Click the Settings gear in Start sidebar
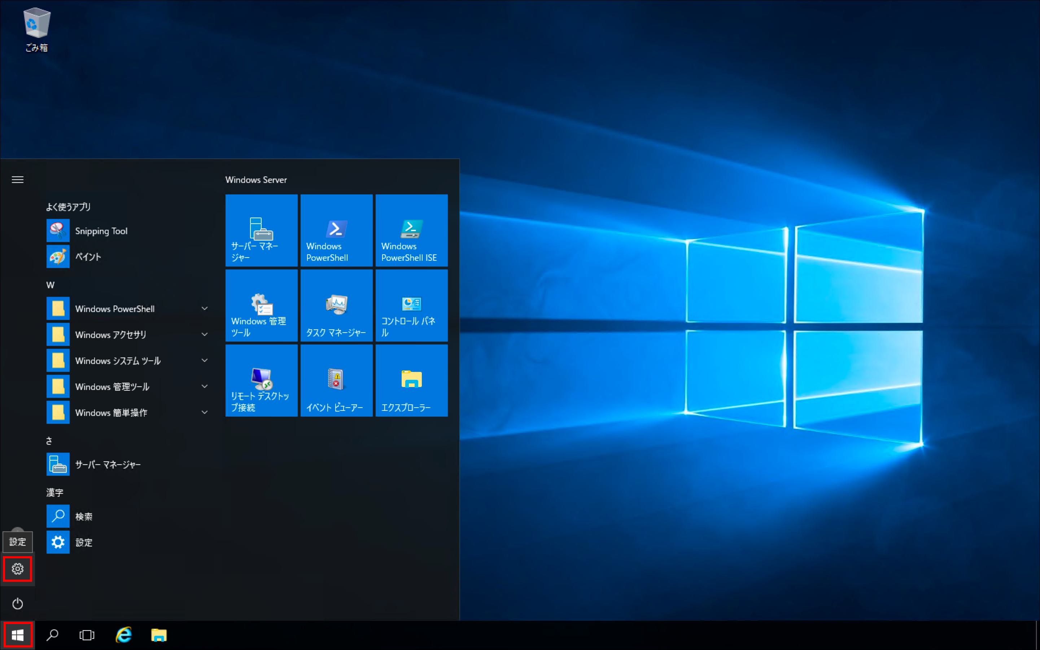Screen dimensions: 1040x650 tap(18, 569)
